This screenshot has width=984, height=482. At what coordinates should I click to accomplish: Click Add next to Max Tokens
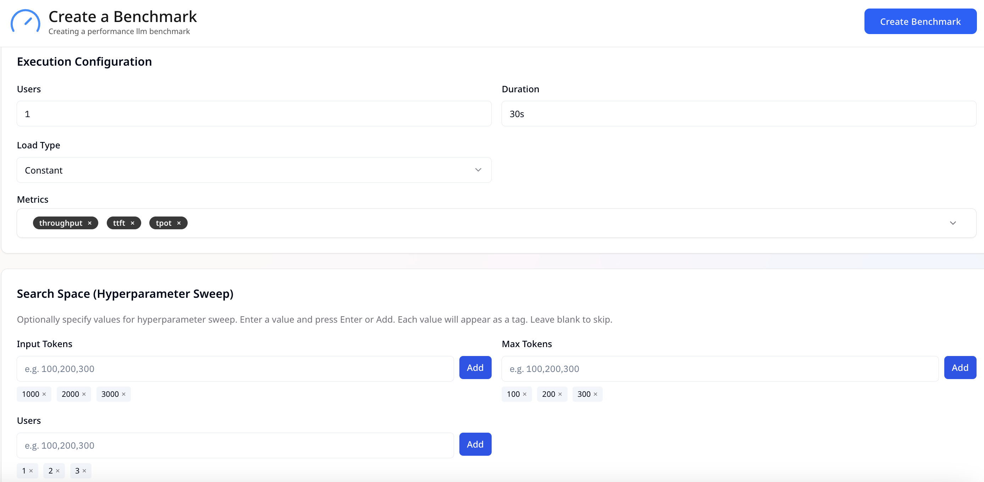click(x=960, y=368)
